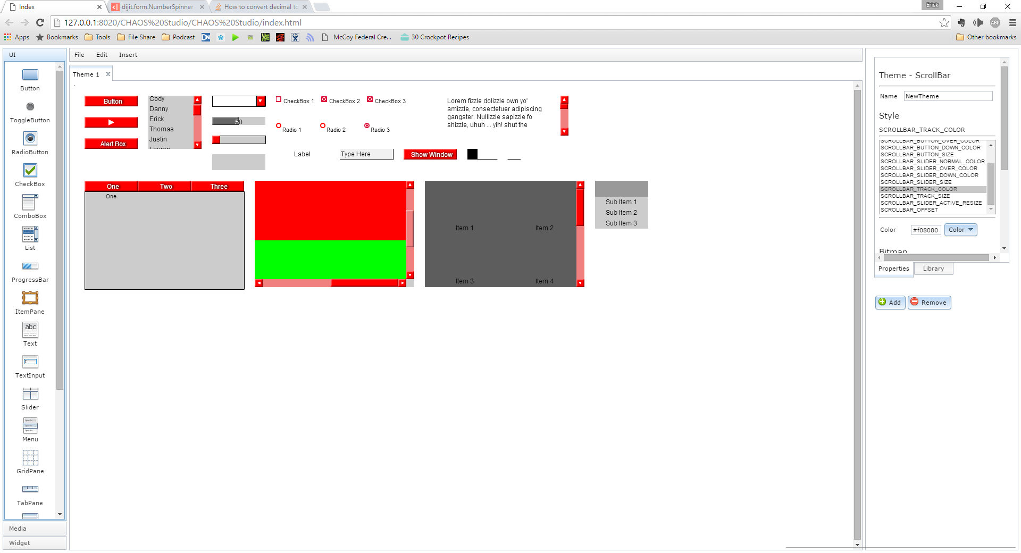Open the Color dropdown in Properties panel
Viewport: 1021px width, 553px height.
(959, 230)
